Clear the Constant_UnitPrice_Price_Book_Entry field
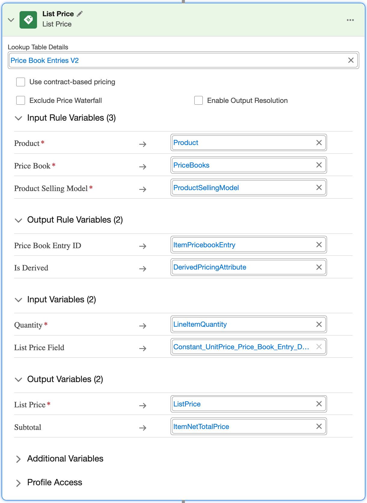 (x=319, y=347)
